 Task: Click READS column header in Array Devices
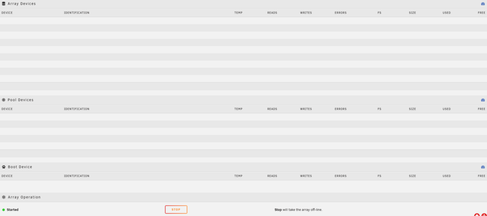point(272,13)
